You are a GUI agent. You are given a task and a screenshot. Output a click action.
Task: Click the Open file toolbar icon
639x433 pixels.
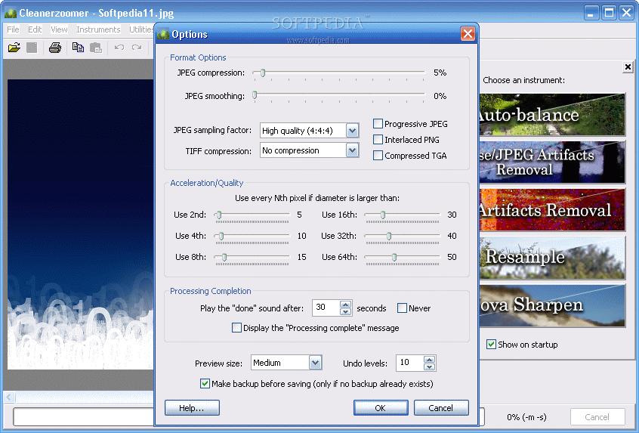tap(14, 48)
